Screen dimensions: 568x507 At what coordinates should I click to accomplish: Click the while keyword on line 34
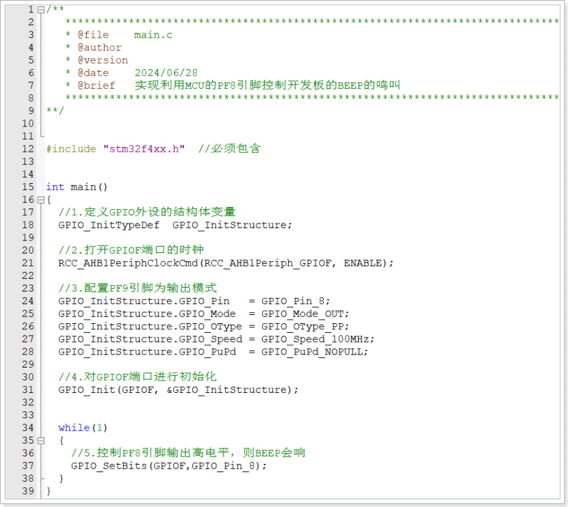[74, 428]
